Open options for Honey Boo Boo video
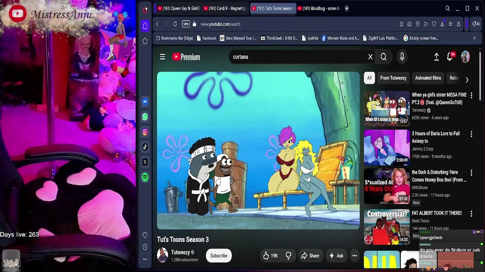The height and width of the screenshot is (272, 485). click(x=471, y=173)
